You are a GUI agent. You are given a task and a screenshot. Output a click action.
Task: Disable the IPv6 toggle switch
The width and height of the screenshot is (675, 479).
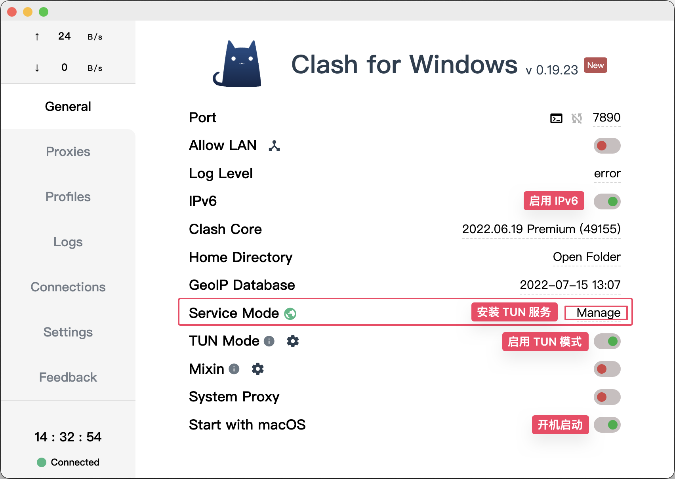tap(607, 201)
